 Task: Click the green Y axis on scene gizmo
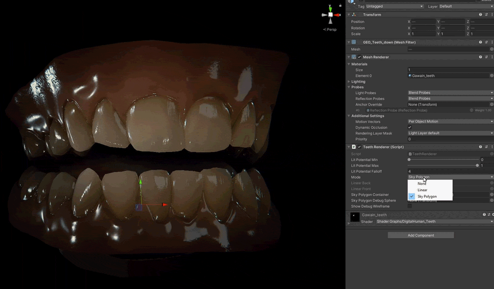click(330, 8)
